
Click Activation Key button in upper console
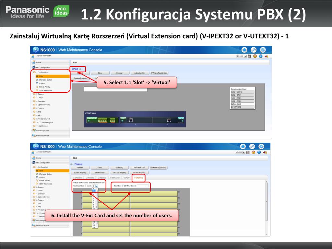pos(140,73)
